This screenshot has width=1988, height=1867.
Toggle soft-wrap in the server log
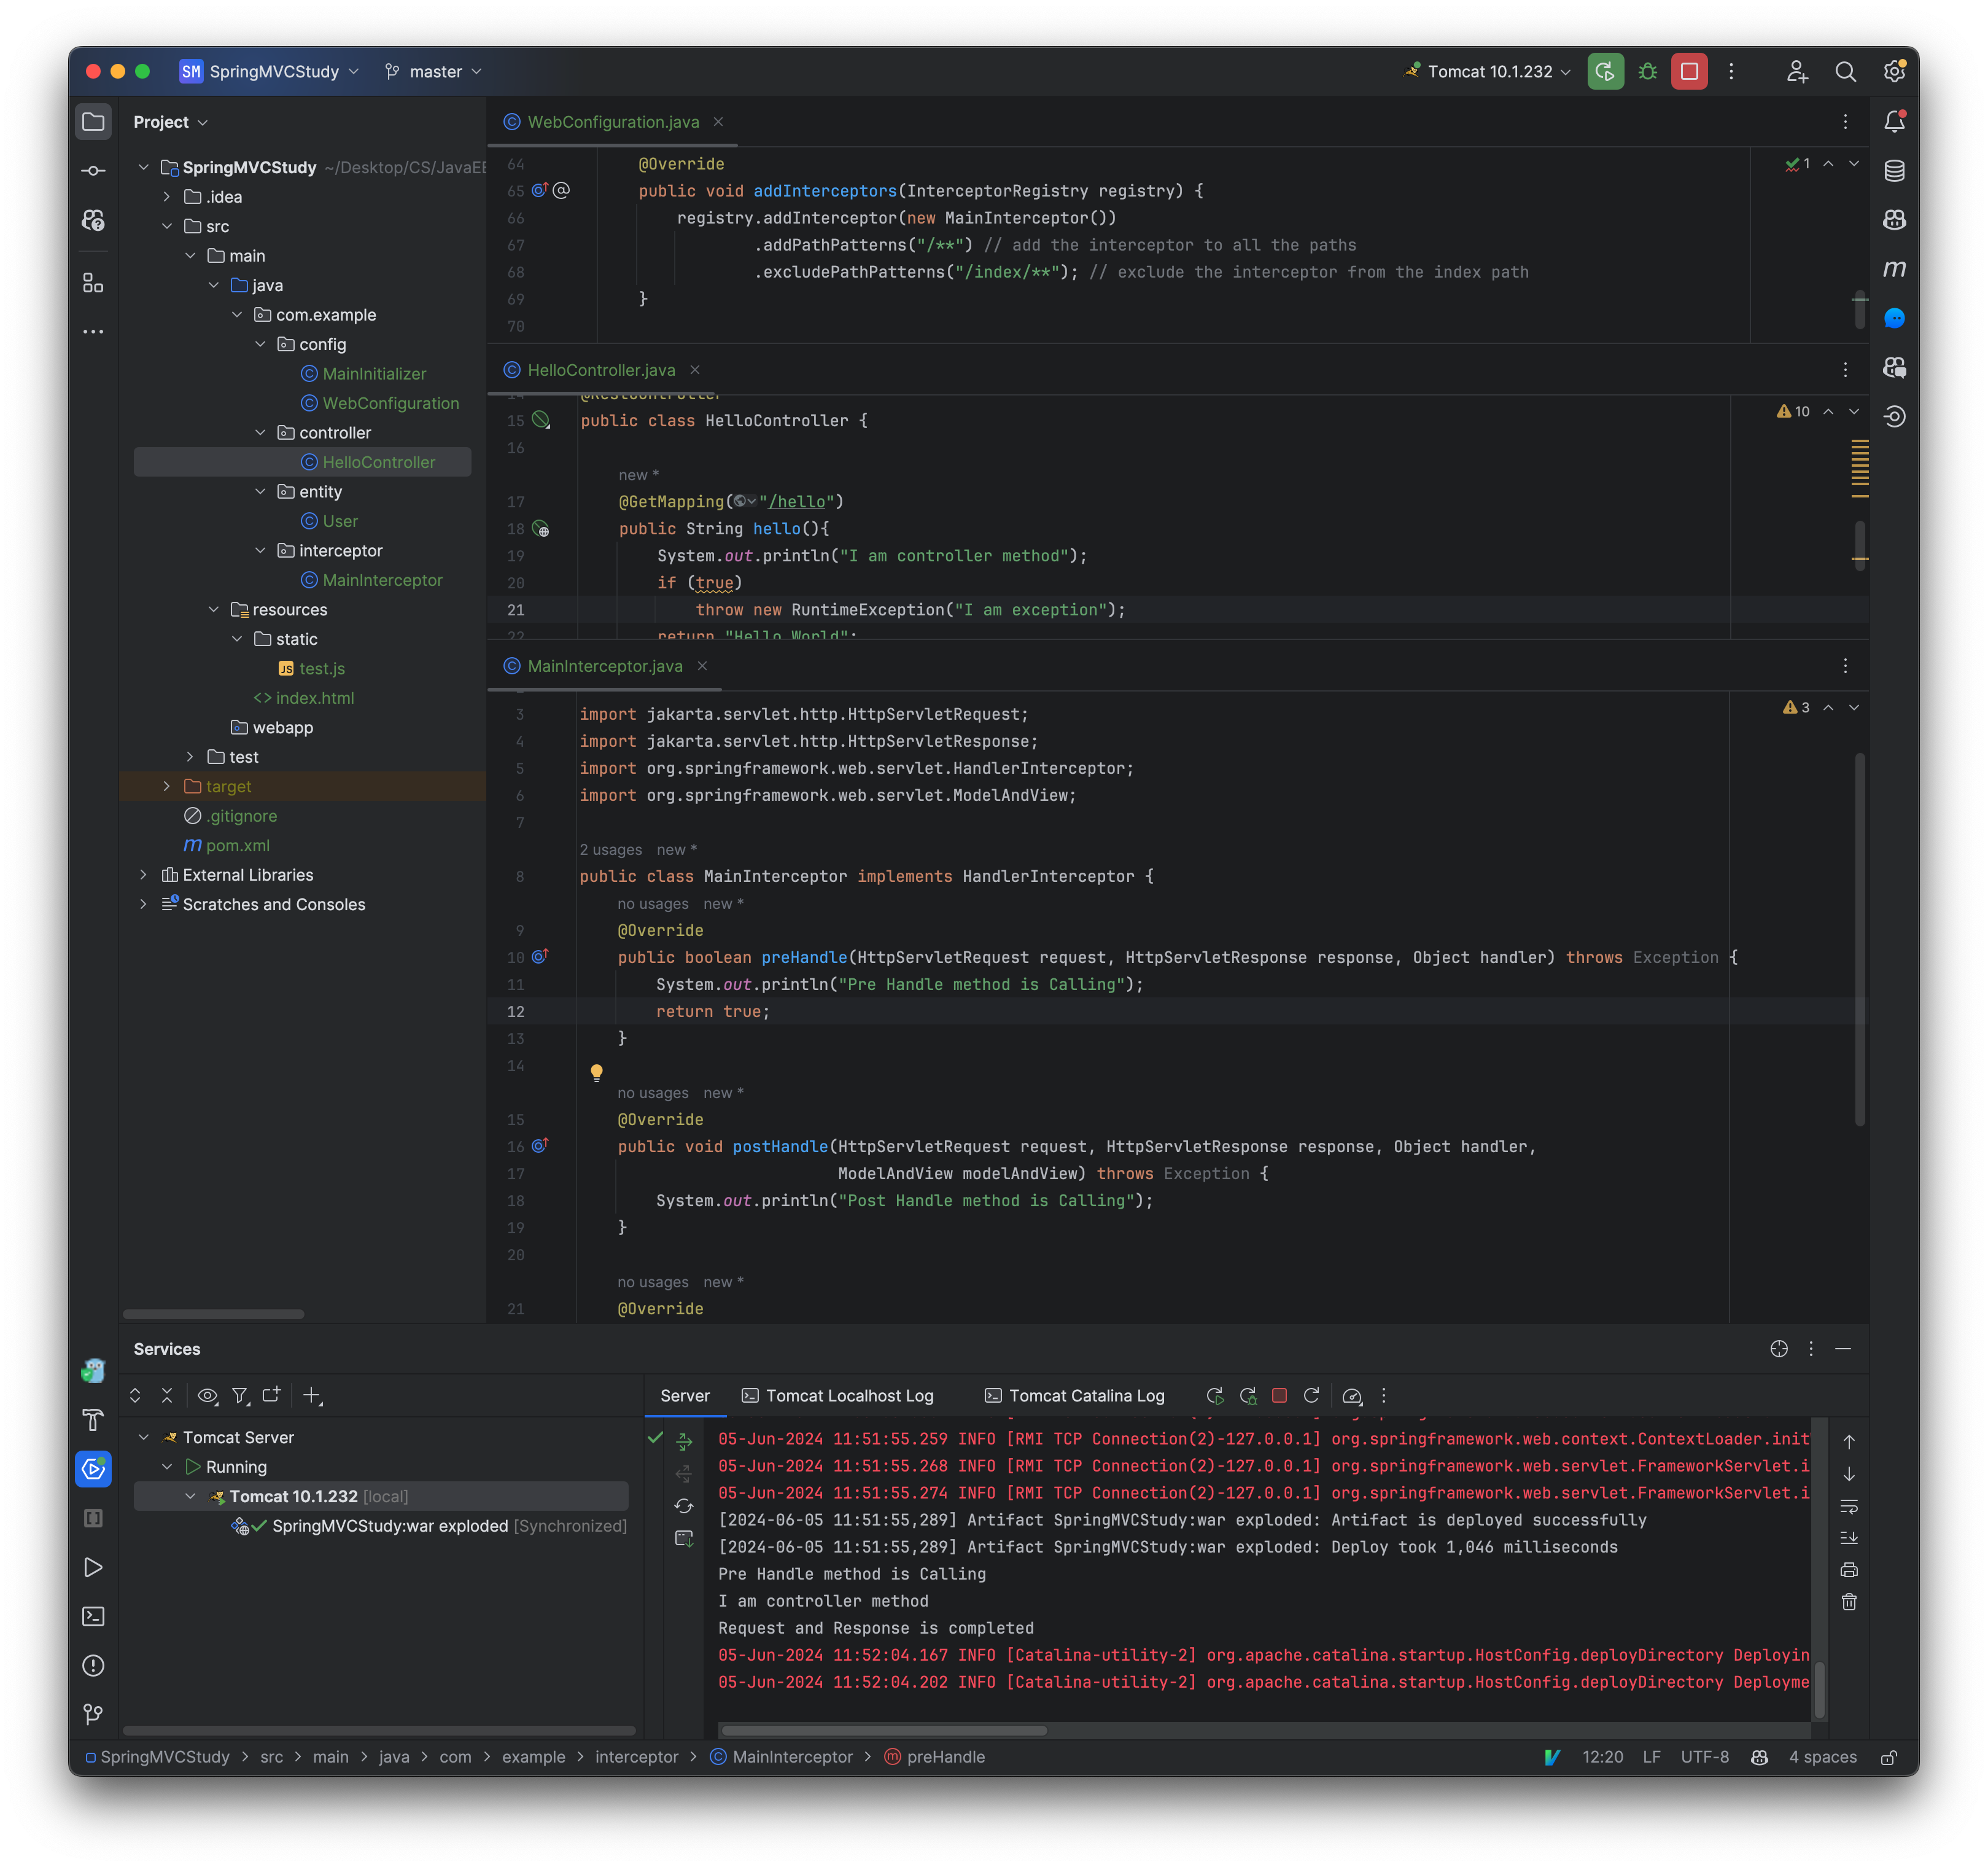[1849, 1506]
